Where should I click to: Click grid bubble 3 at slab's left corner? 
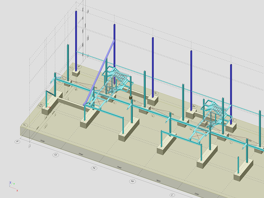click(x=25, y=125)
